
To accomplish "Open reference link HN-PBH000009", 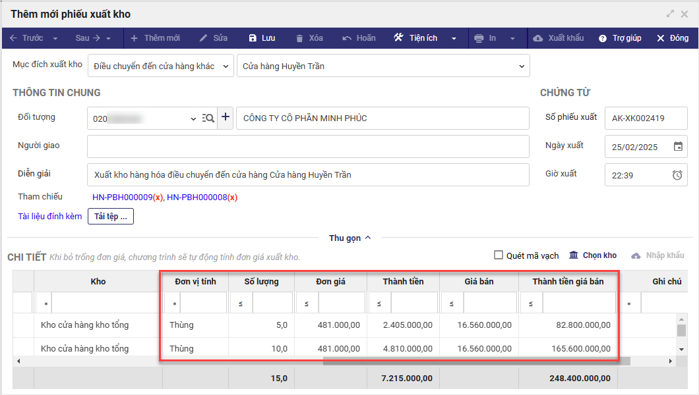I will pos(122,197).
